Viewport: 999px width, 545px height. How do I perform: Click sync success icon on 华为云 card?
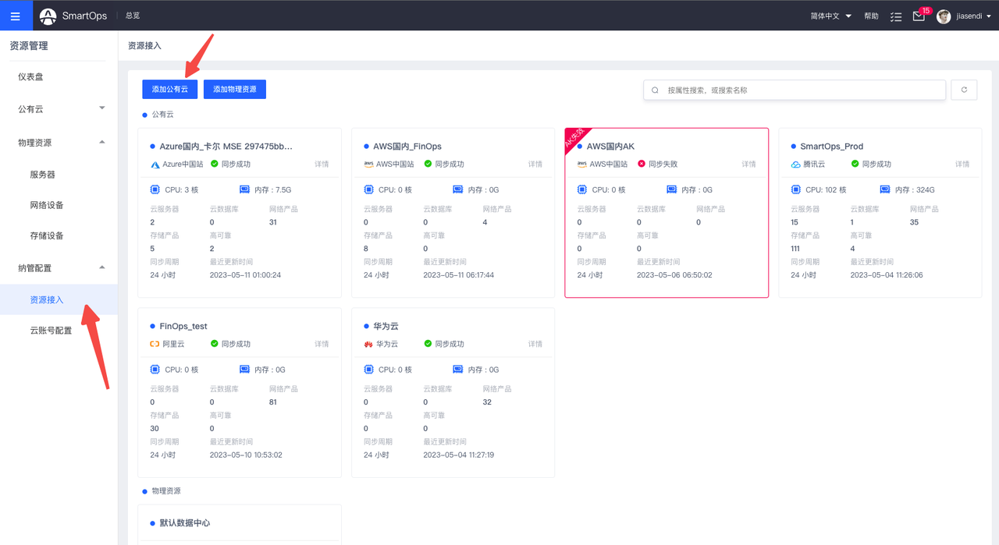tap(428, 344)
